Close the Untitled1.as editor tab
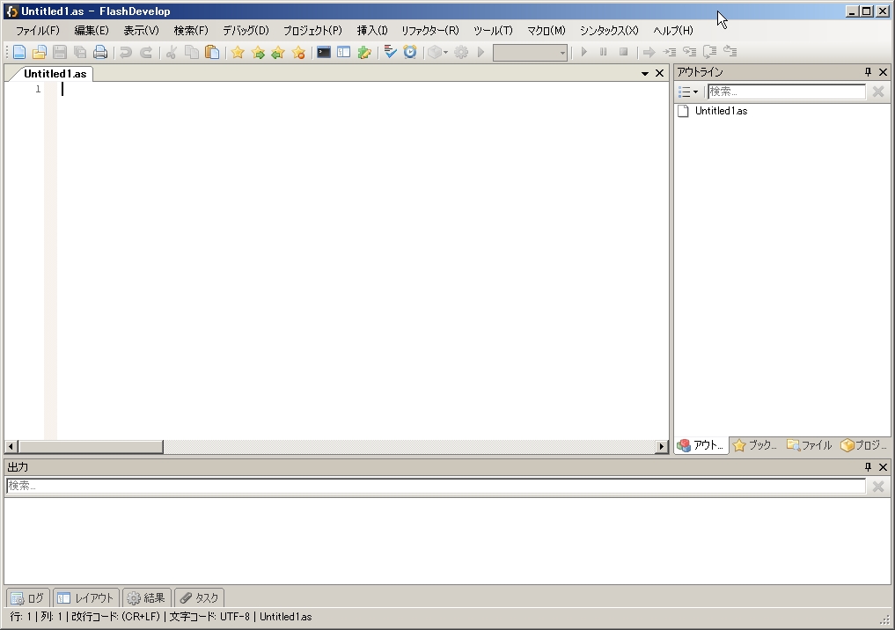This screenshot has width=895, height=630. coord(659,73)
